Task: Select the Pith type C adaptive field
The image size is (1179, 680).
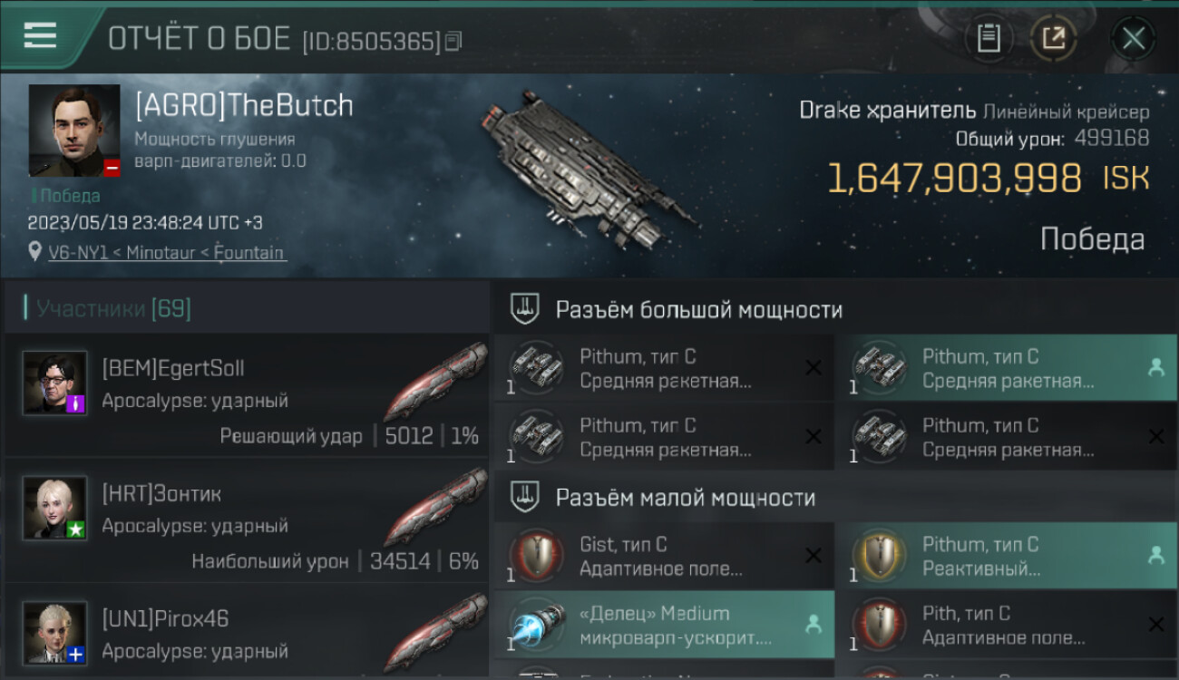Action: [1007, 625]
